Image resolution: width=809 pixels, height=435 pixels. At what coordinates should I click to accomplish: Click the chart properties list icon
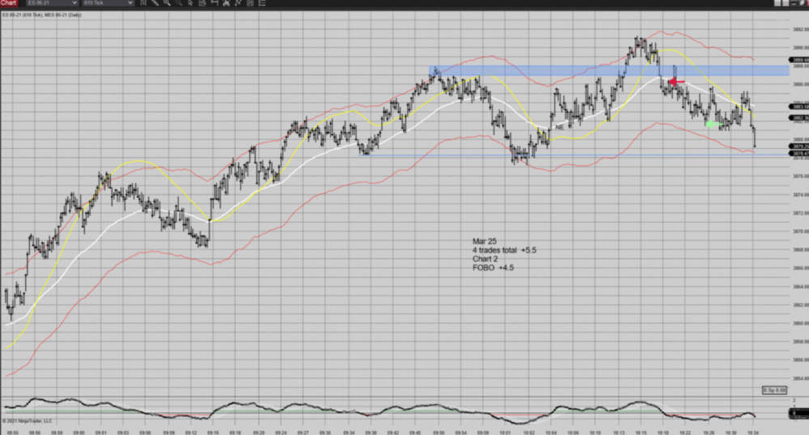coord(262,3)
